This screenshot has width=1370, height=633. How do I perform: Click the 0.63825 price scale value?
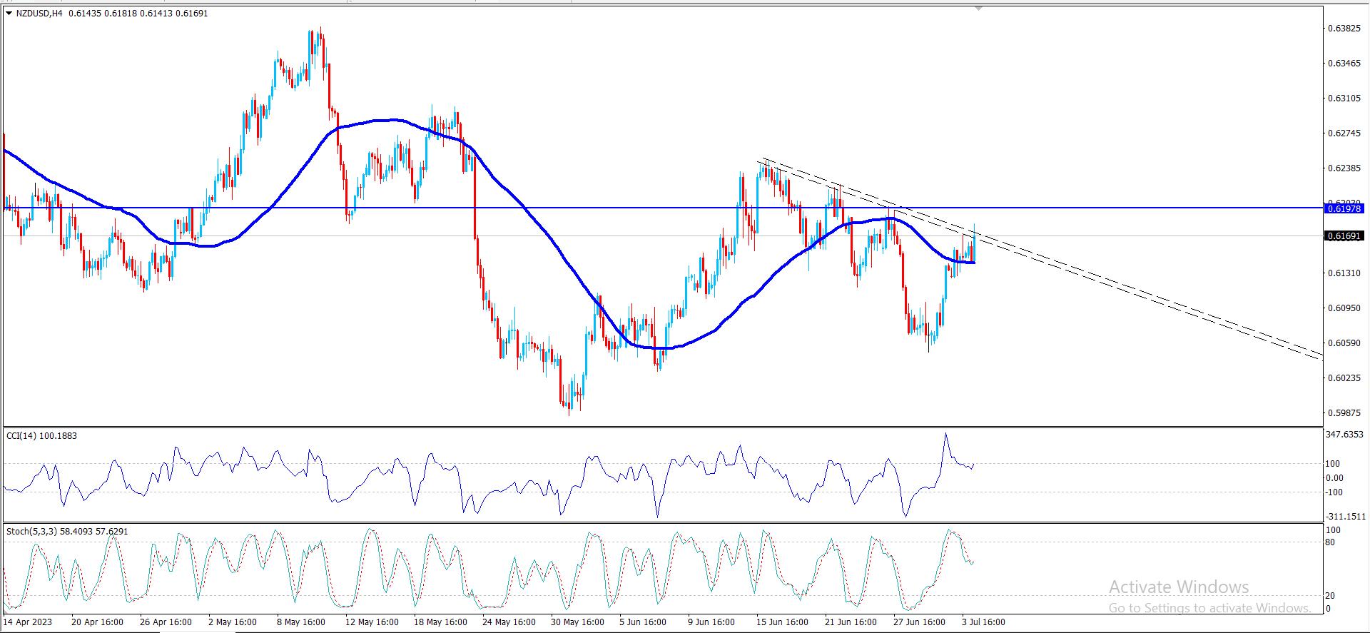[1344, 29]
